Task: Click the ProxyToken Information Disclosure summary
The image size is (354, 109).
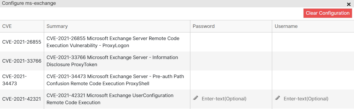Action: click(112, 61)
